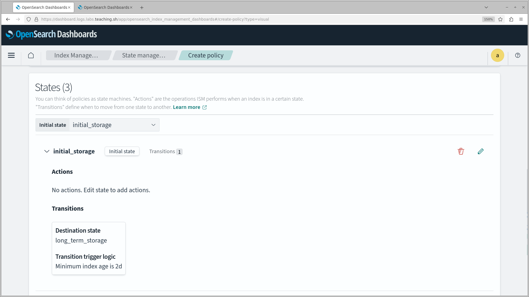Viewport: 529px width, 297px height.
Task: Close the second OpenSearch Dashboards tab
Action: [x=131, y=7]
